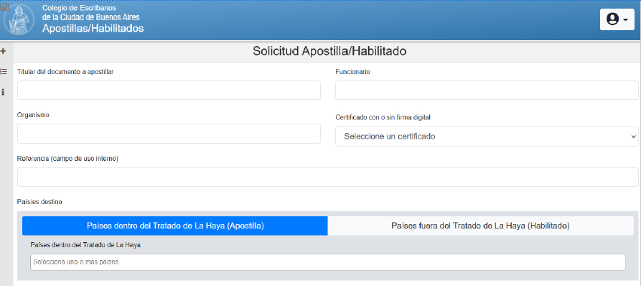Click the Certificado con o sin firma digital label
The image size is (641, 286).
(383, 117)
